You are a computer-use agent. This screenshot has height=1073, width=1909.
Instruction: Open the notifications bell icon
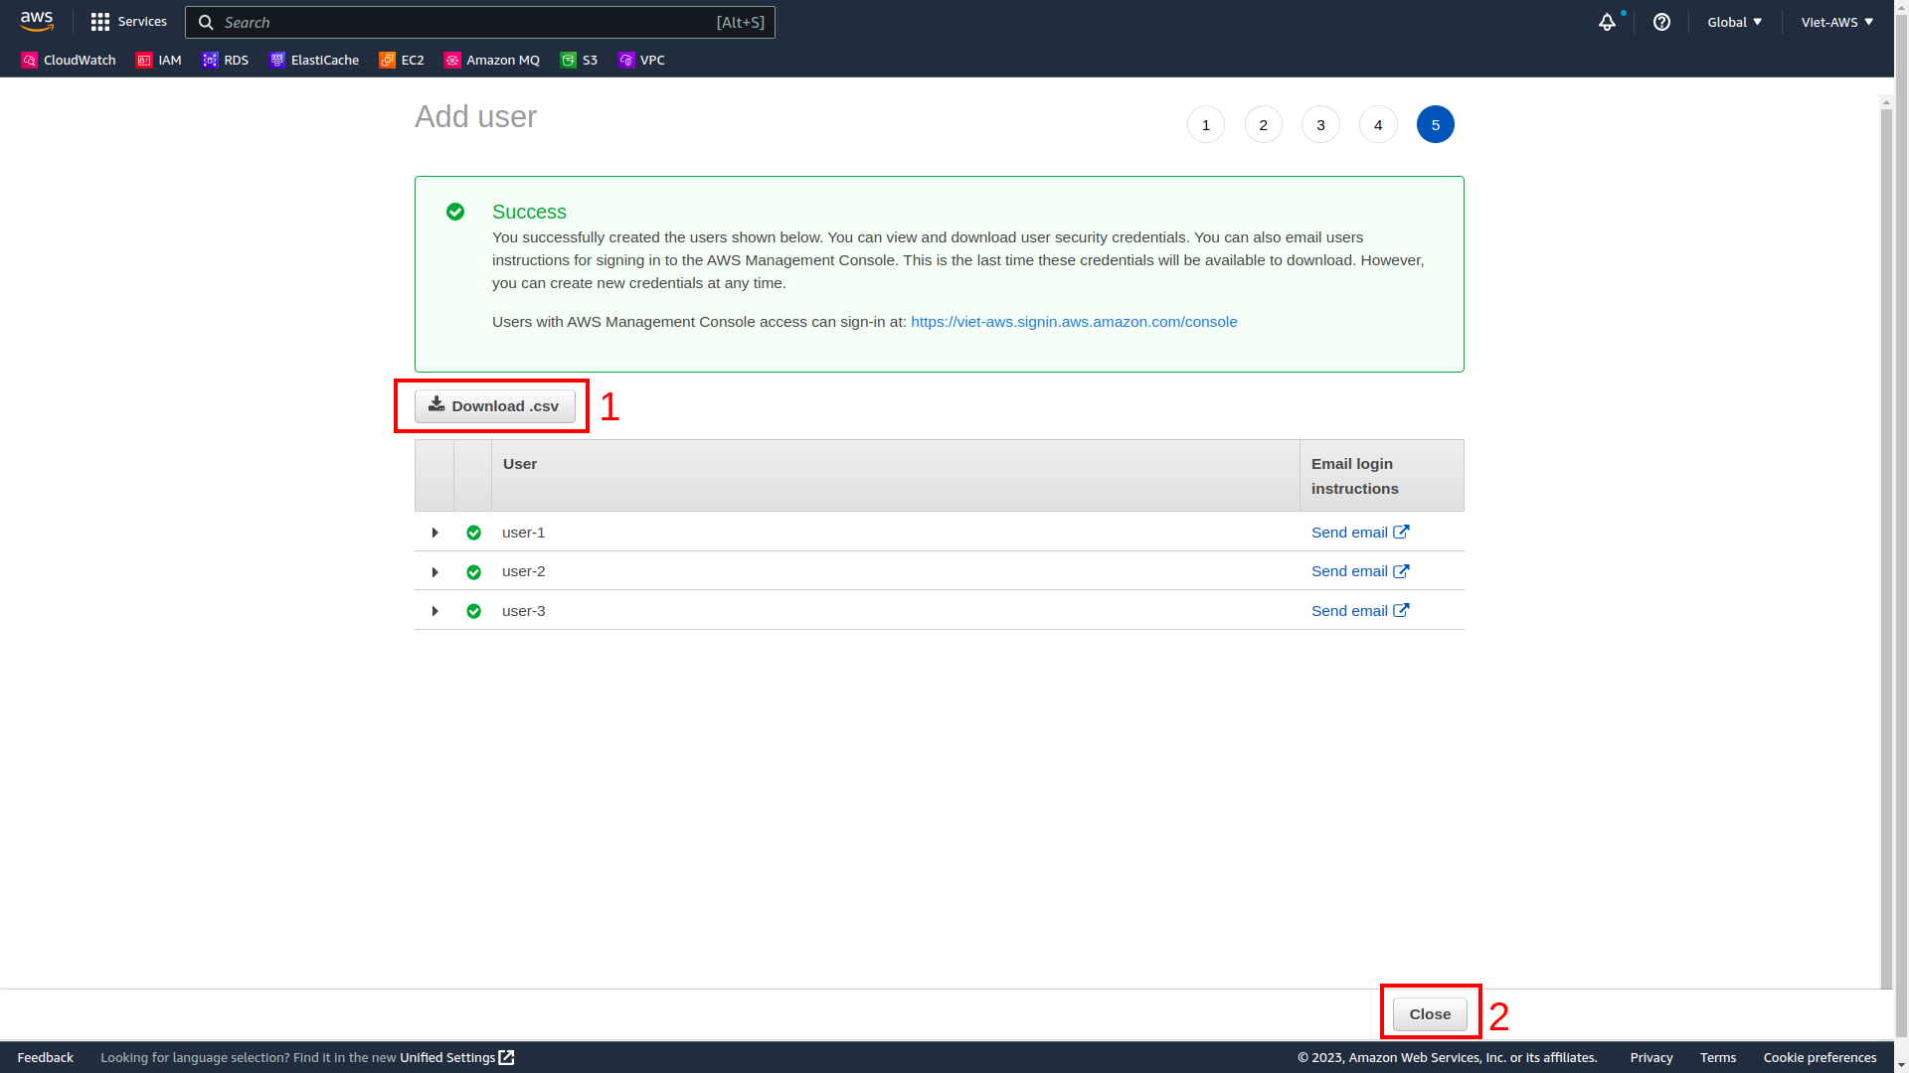coord(1607,22)
